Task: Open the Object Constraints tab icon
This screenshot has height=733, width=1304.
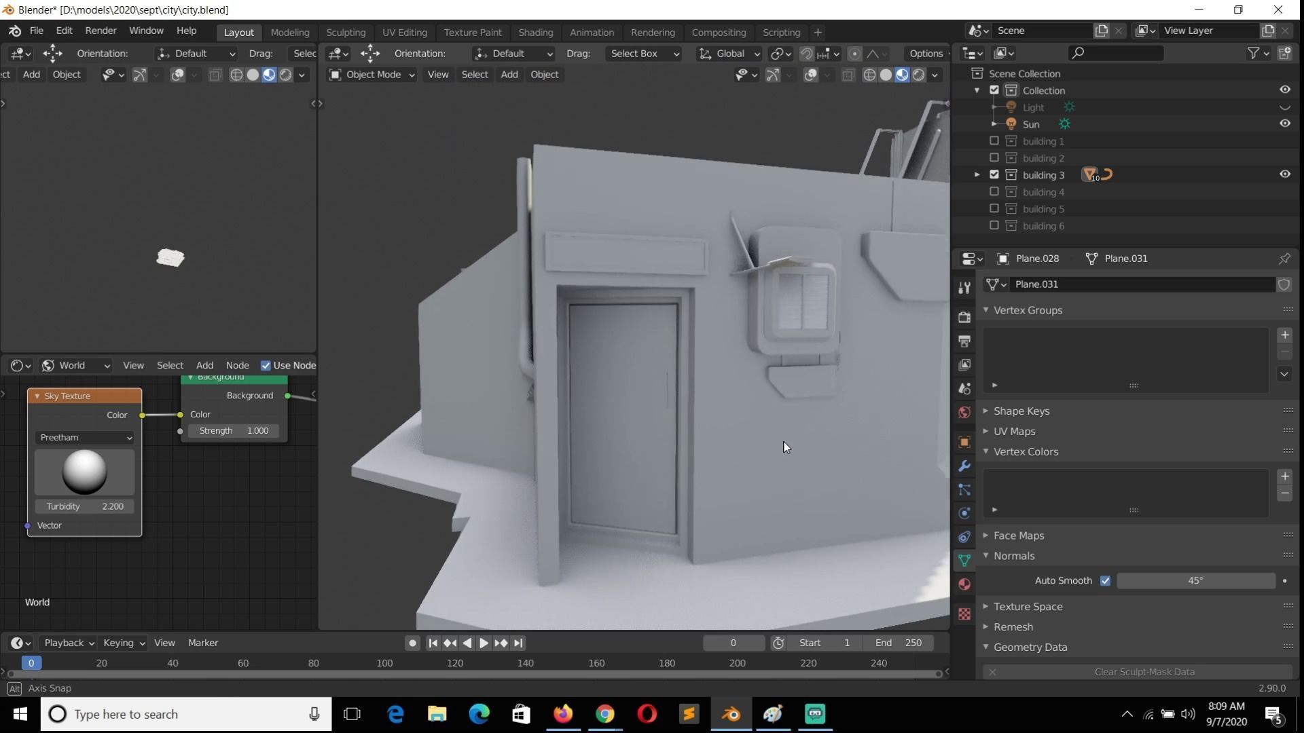Action: tap(964, 537)
